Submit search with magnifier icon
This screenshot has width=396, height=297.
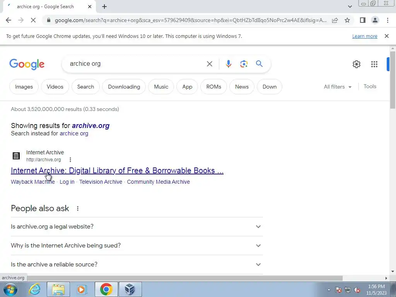point(259,64)
